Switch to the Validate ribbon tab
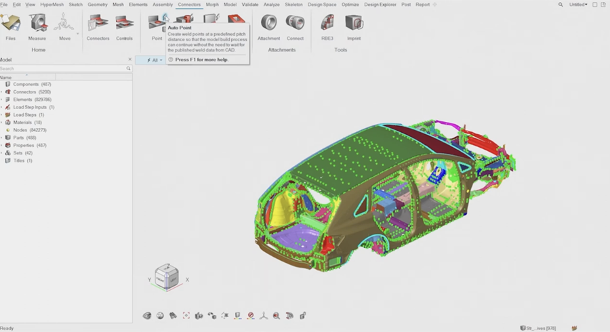Image resolution: width=610 pixels, height=332 pixels. (249, 5)
